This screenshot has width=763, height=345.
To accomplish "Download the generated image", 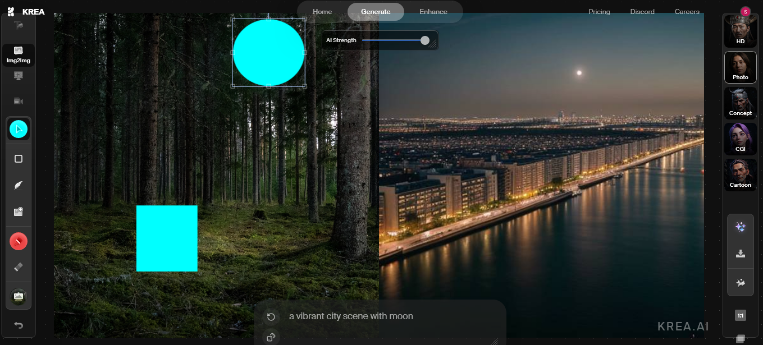I will pyautogui.click(x=741, y=254).
